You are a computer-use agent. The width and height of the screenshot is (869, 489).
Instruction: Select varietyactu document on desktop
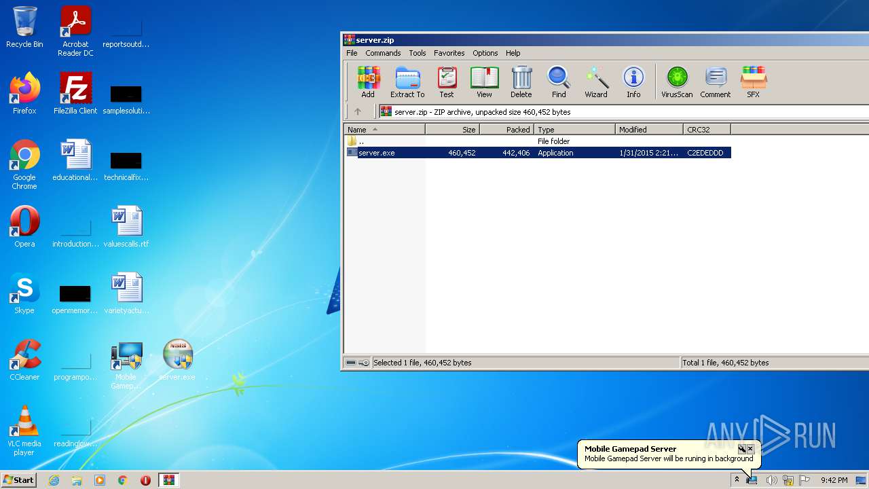pos(126,293)
